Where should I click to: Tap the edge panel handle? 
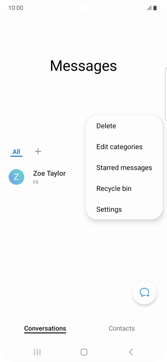pyautogui.click(x=166, y=94)
